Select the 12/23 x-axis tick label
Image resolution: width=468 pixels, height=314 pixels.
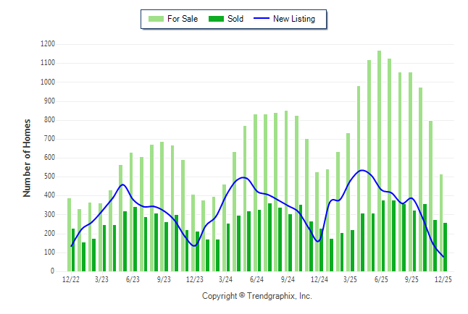coord(194,279)
